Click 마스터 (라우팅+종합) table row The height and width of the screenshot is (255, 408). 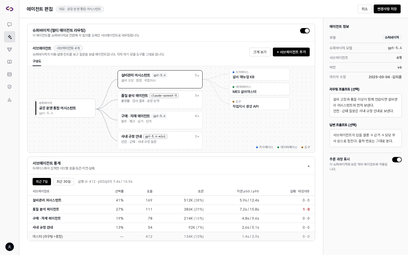pyautogui.click(x=171, y=237)
